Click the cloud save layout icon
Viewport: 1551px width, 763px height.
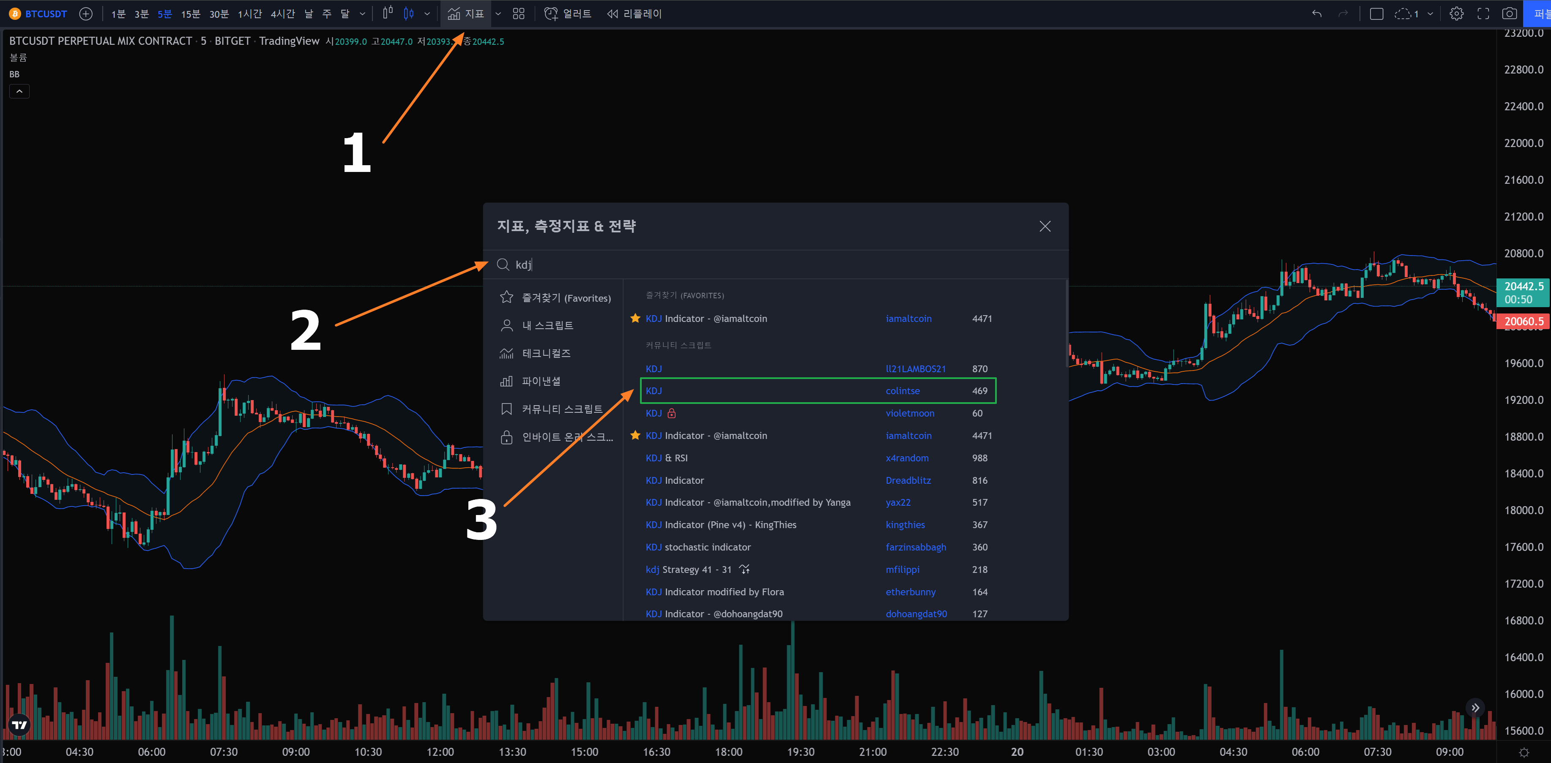pyautogui.click(x=1407, y=14)
